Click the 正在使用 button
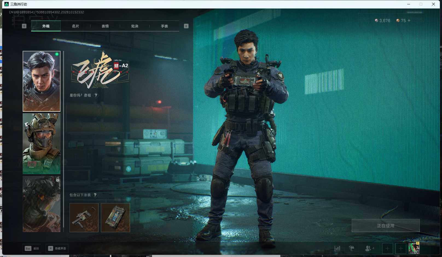442x257 pixels. (386, 226)
